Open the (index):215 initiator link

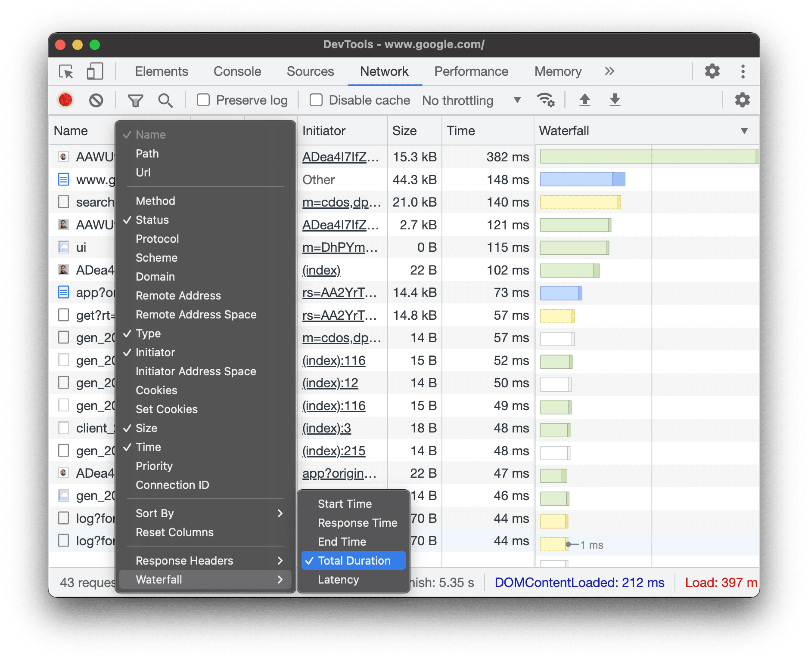point(334,451)
